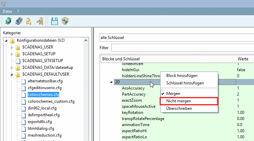Select alternatetoolbar.cfg in the tree
The width and height of the screenshot is (254, 141).
(45, 81)
